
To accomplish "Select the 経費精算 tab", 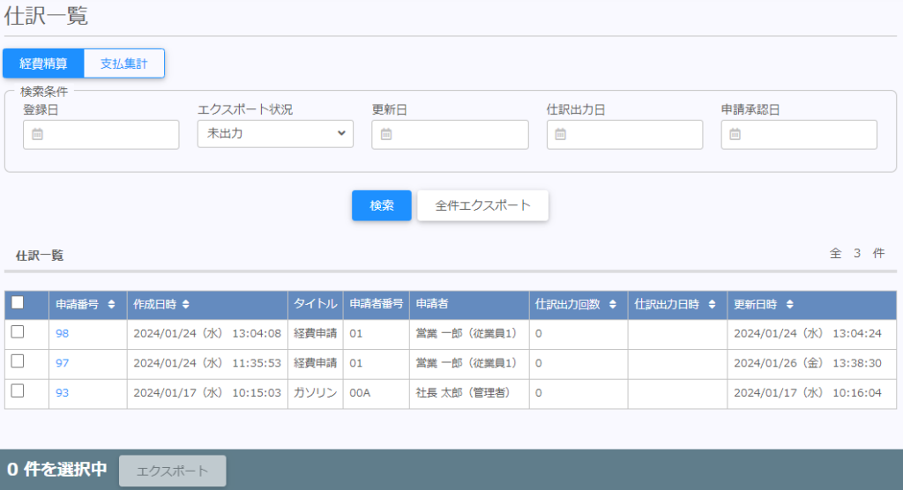I will (x=44, y=63).
